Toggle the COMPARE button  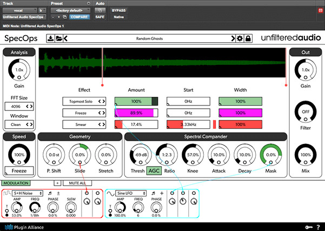coord(79,17)
